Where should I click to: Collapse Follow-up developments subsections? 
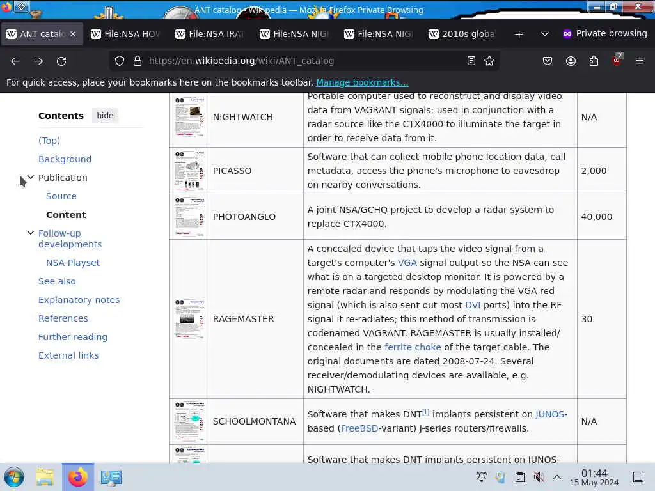pyautogui.click(x=31, y=233)
